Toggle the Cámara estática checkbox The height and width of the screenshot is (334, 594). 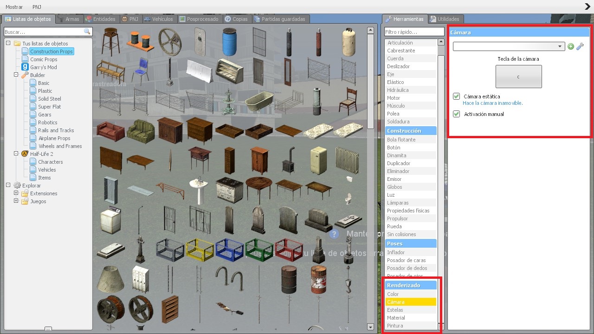pyautogui.click(x=456, y=96)
